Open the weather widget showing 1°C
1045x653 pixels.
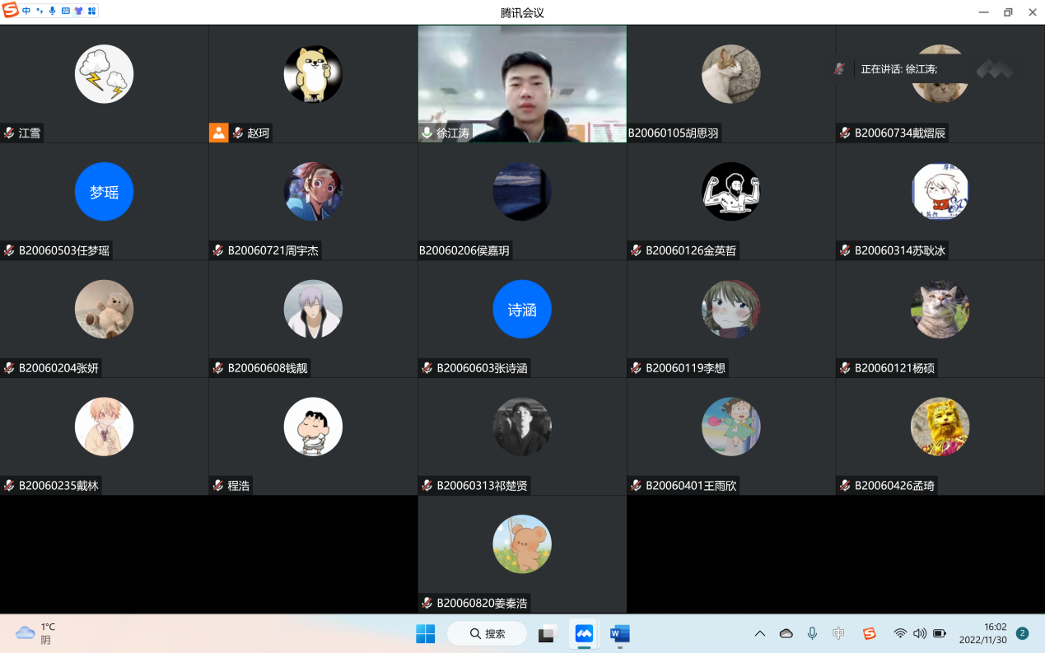coord(36,633)
